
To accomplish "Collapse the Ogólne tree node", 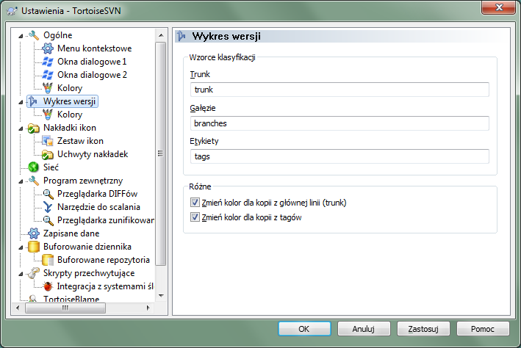I will click(21, 35).
